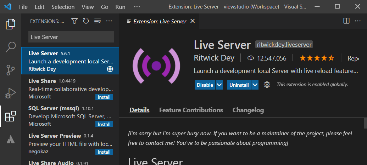Open the Selection menu
Screen dimensions: 367x165
pos(63,7)
